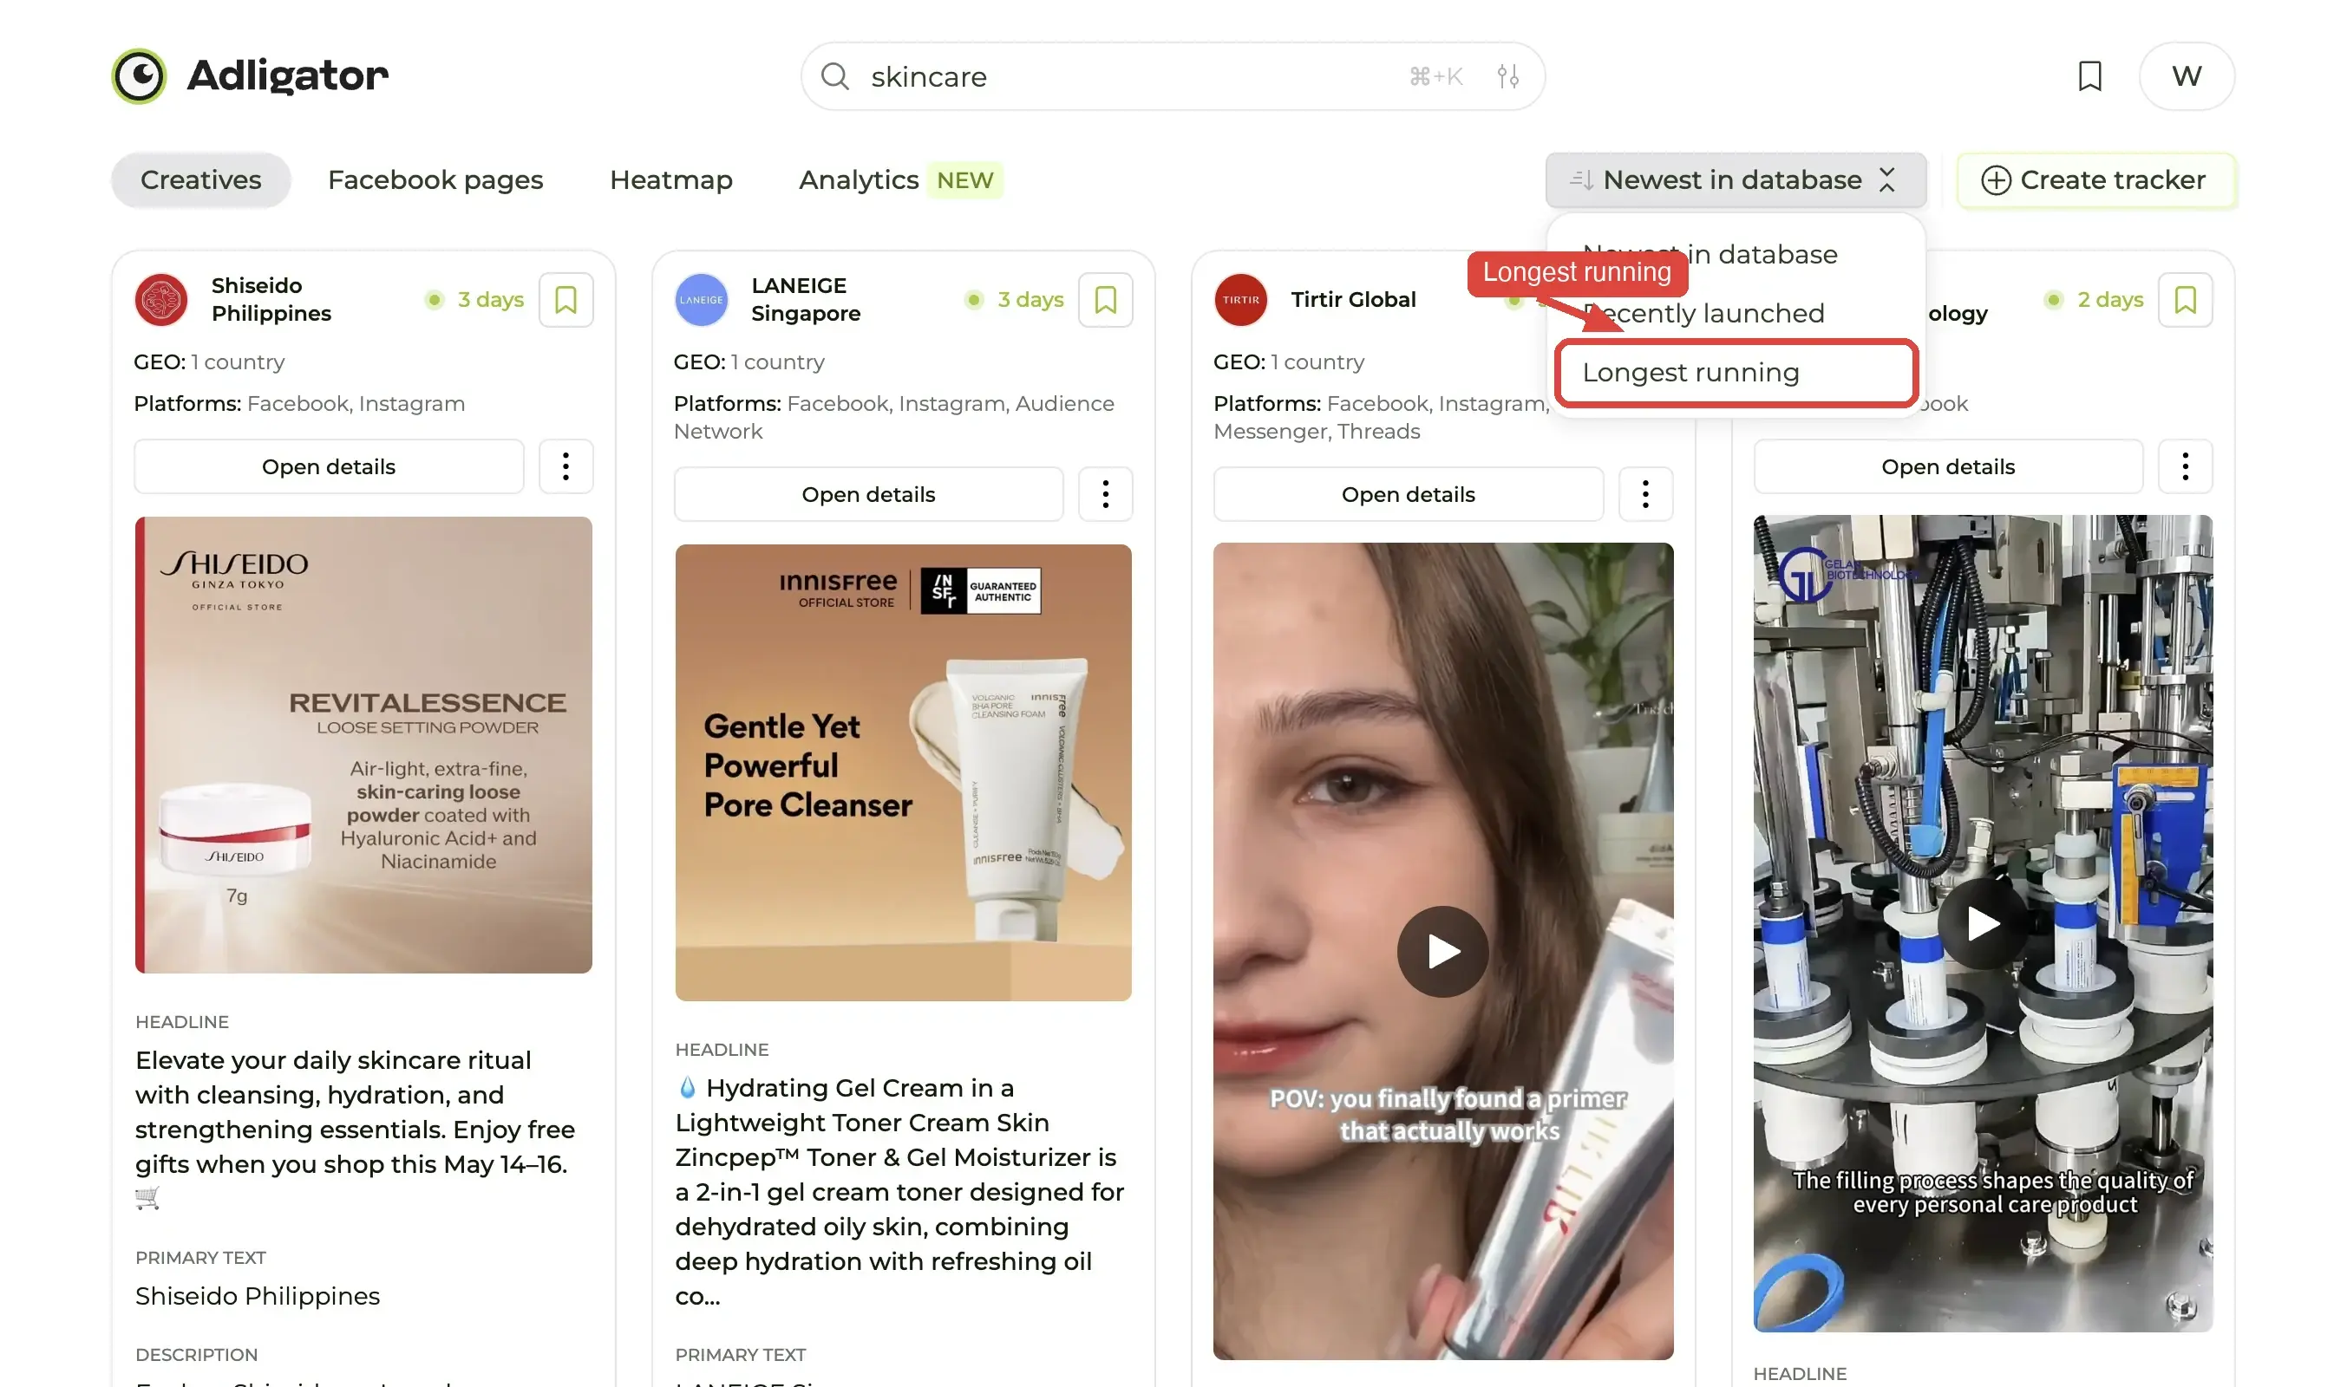This screenshot has width=2347, height=1387.
Task: Click Shiseido Philippines primary text
Action: (x=257, y=1296)
